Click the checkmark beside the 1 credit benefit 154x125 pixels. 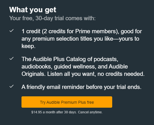point(11,31)
